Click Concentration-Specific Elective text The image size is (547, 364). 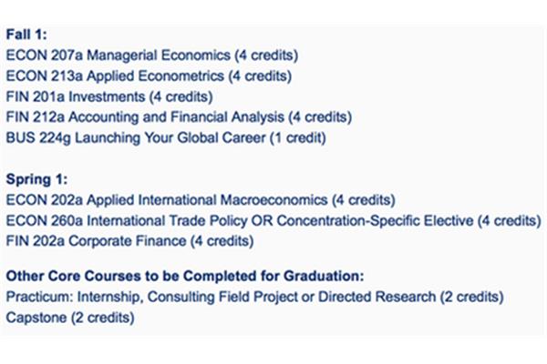pos(375,220)
